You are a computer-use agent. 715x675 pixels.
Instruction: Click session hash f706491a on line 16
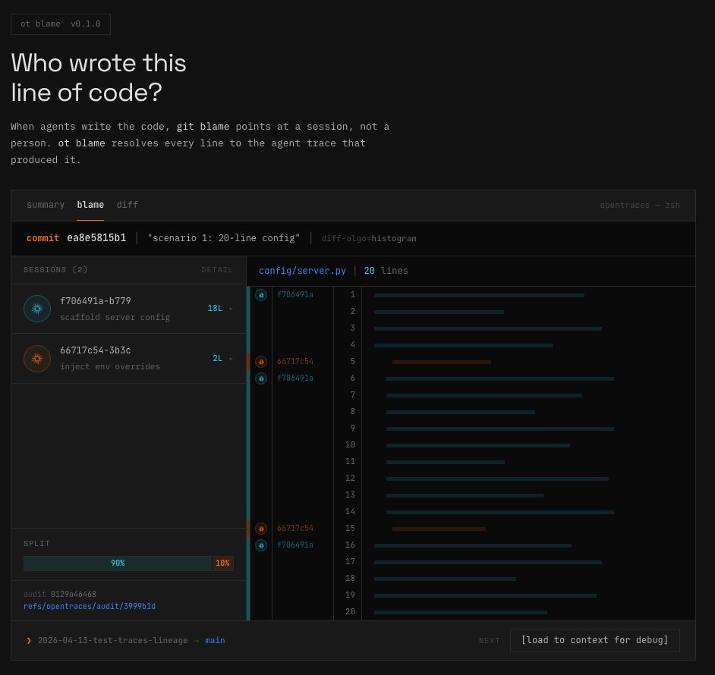(x=295, y=545)
